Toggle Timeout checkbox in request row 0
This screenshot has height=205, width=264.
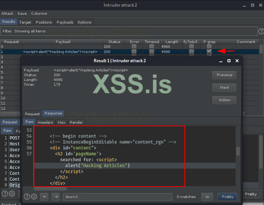click(152, 46)
